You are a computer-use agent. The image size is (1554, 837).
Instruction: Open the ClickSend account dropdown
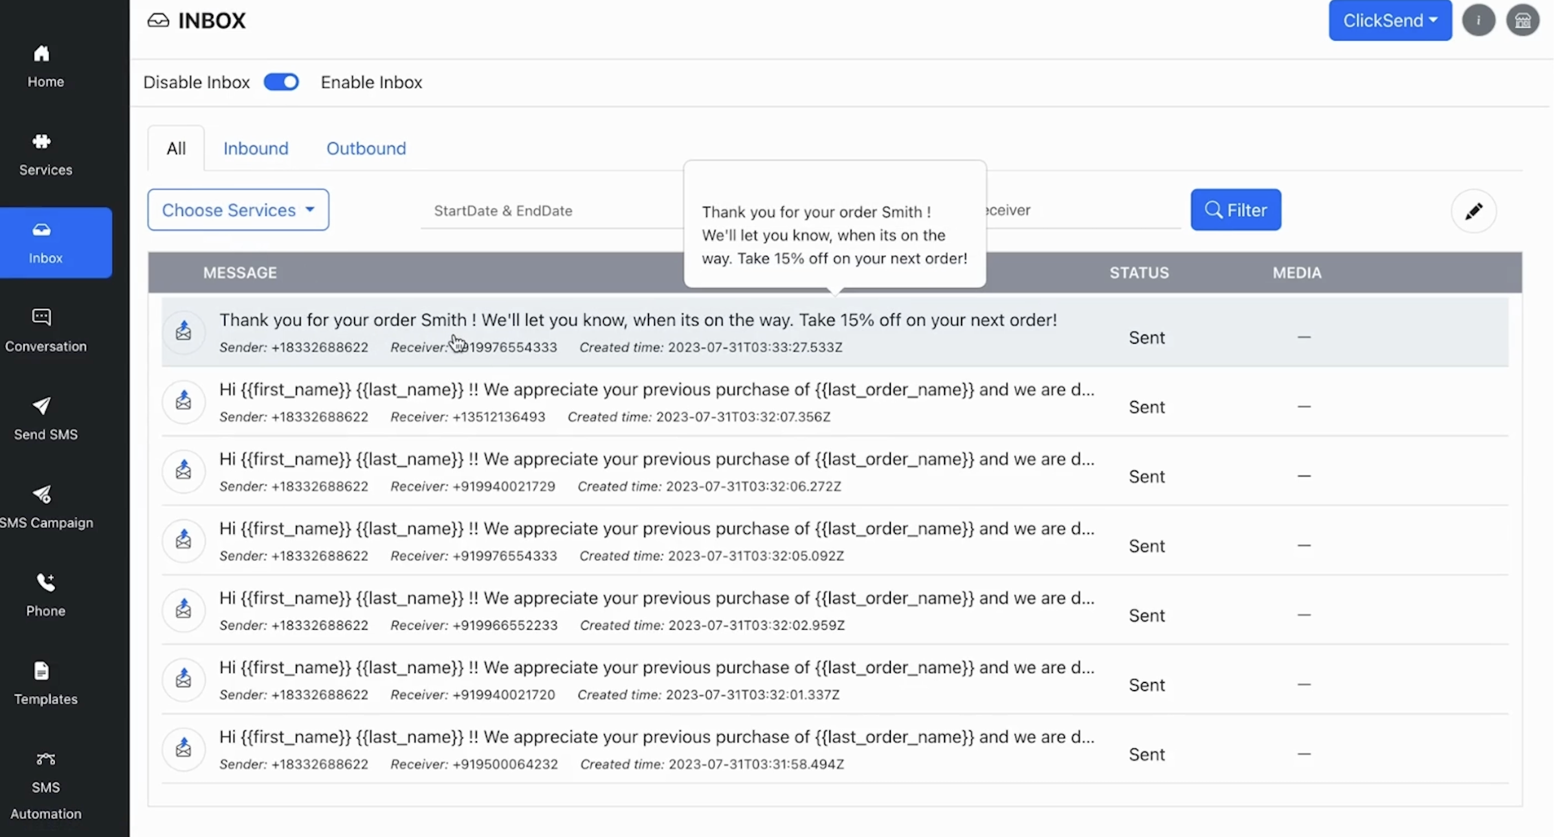tap(1390, 21)
